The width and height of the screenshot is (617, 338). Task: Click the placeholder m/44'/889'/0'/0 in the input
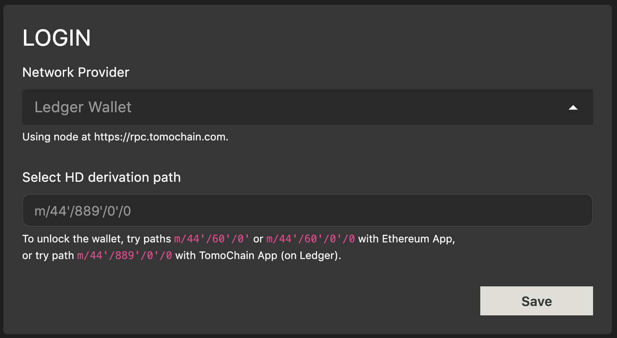click(x=82, y=210)
